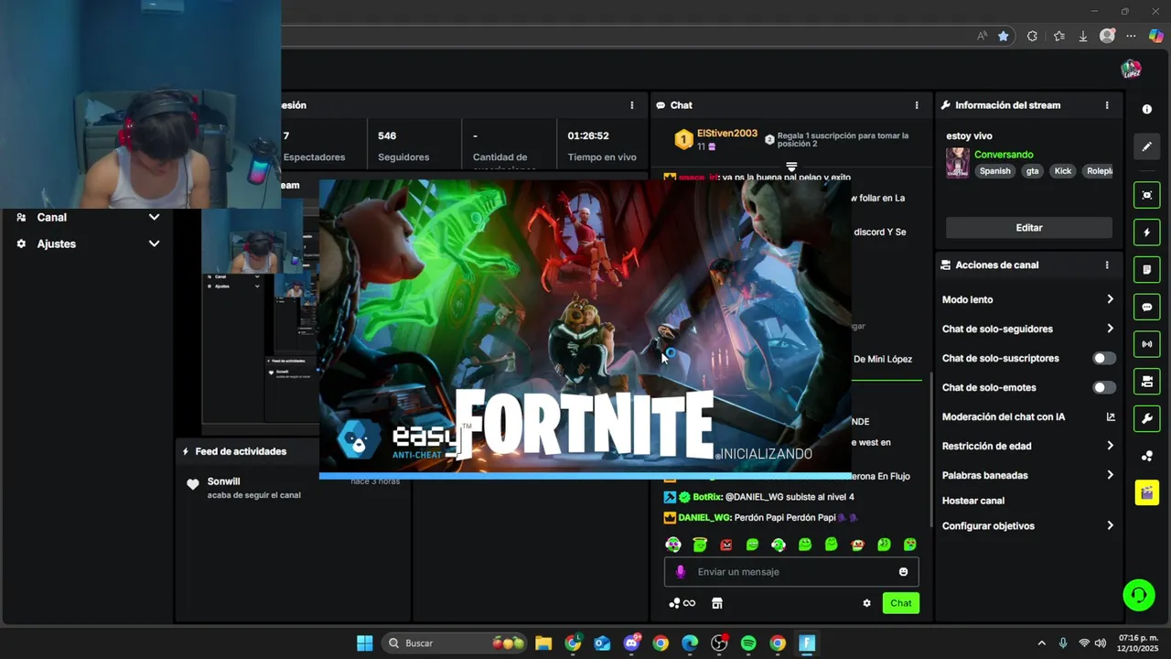Open Modo lento options arrow
The height and width of the screenshot is (659, 1171).
[1110, 299]
